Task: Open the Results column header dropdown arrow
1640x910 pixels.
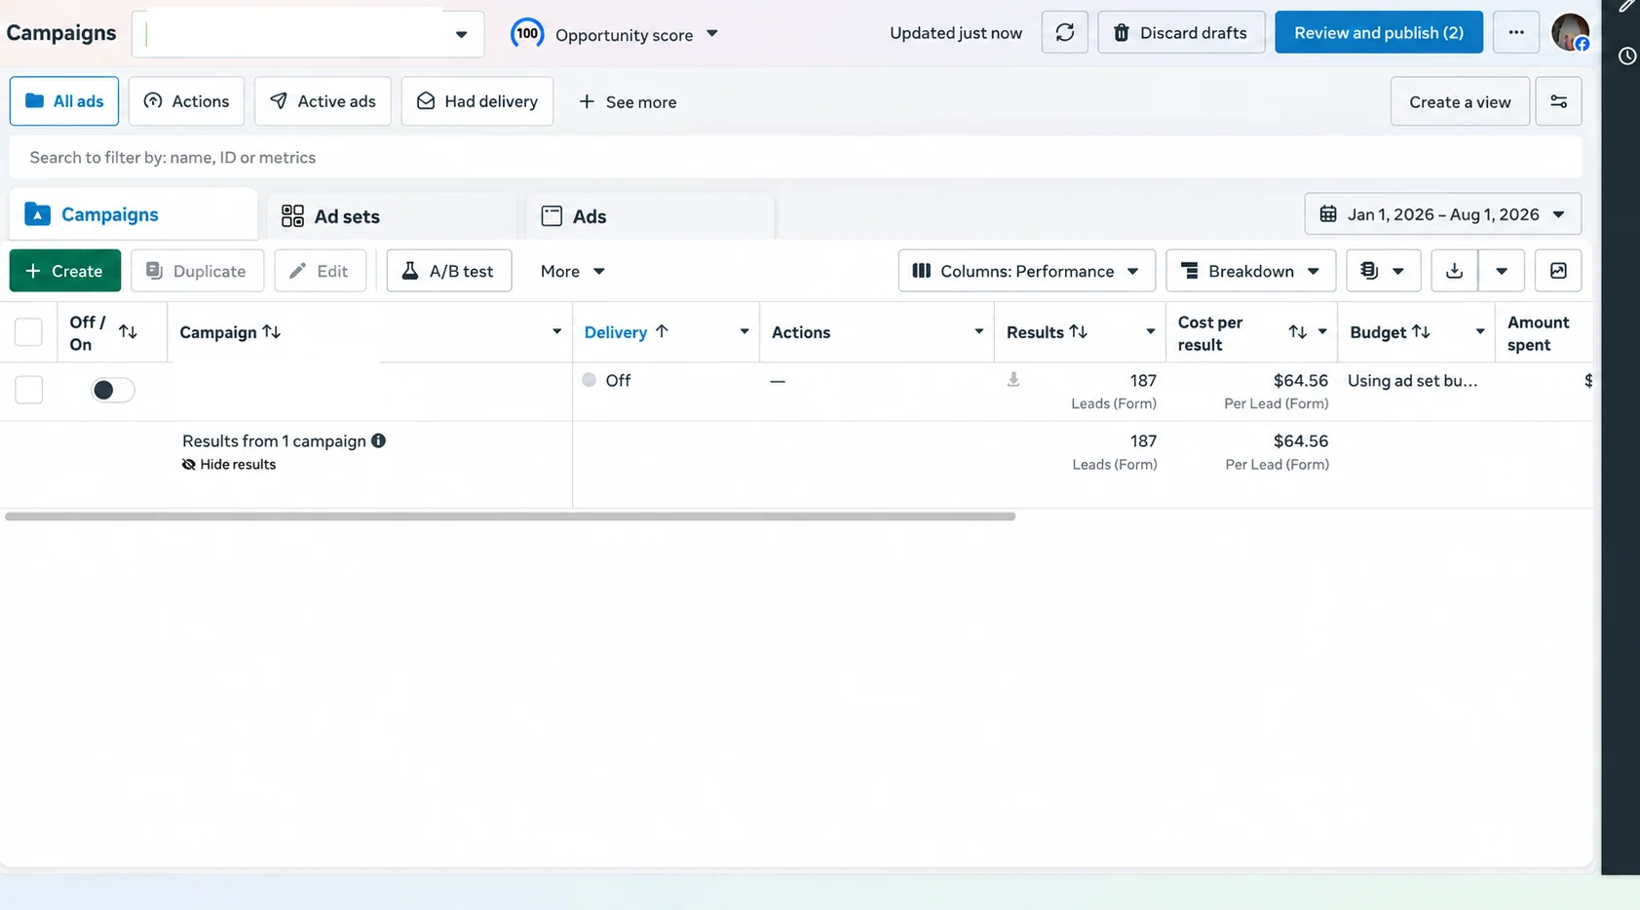Action: (1150, 332)
